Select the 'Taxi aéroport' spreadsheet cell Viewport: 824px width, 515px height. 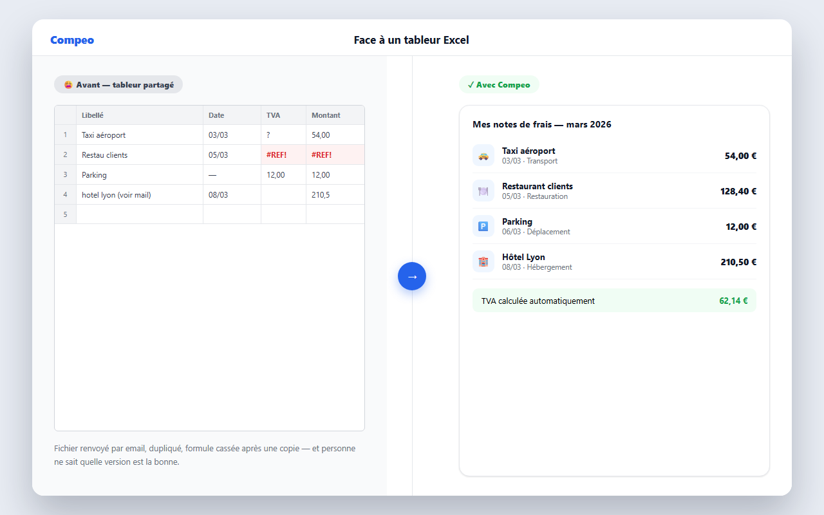click(140, 135)
